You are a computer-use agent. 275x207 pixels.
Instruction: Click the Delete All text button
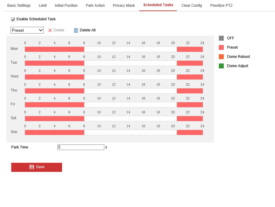pos(88,30)
